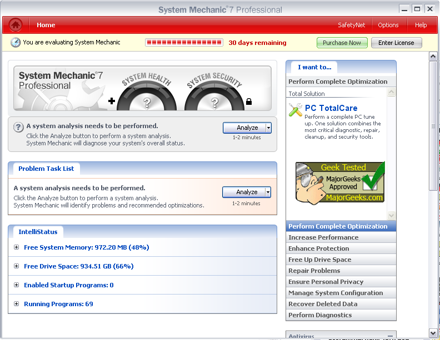Click the evaluation clock icon
The height and width of the screenshot is (340, 440).
click(16, 43)
